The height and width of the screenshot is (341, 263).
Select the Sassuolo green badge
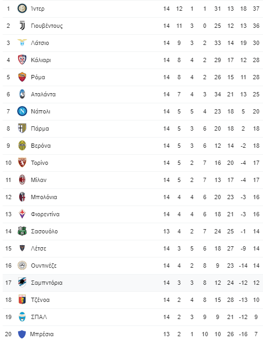click(x=22, y=231)
